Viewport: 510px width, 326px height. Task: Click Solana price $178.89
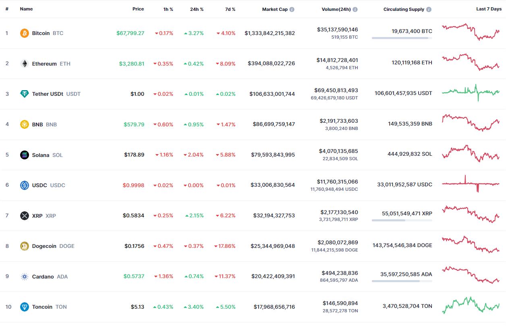click(x=134, y=155)
